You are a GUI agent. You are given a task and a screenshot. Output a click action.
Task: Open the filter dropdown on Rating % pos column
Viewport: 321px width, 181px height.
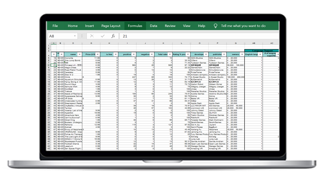[187, 54]
